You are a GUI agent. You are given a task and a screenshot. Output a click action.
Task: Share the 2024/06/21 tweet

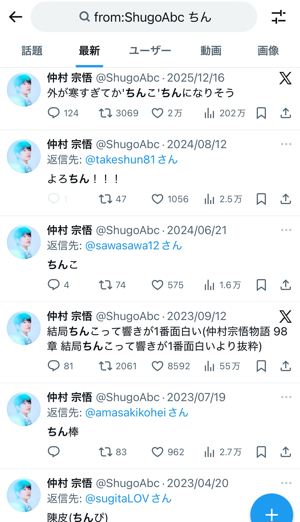tap(285, 285)
